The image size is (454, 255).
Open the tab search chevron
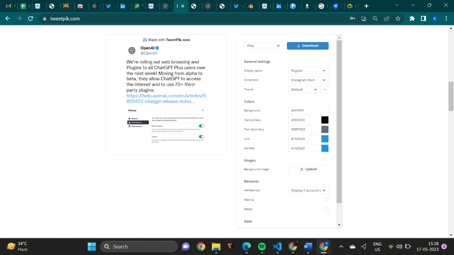point(397,6)
